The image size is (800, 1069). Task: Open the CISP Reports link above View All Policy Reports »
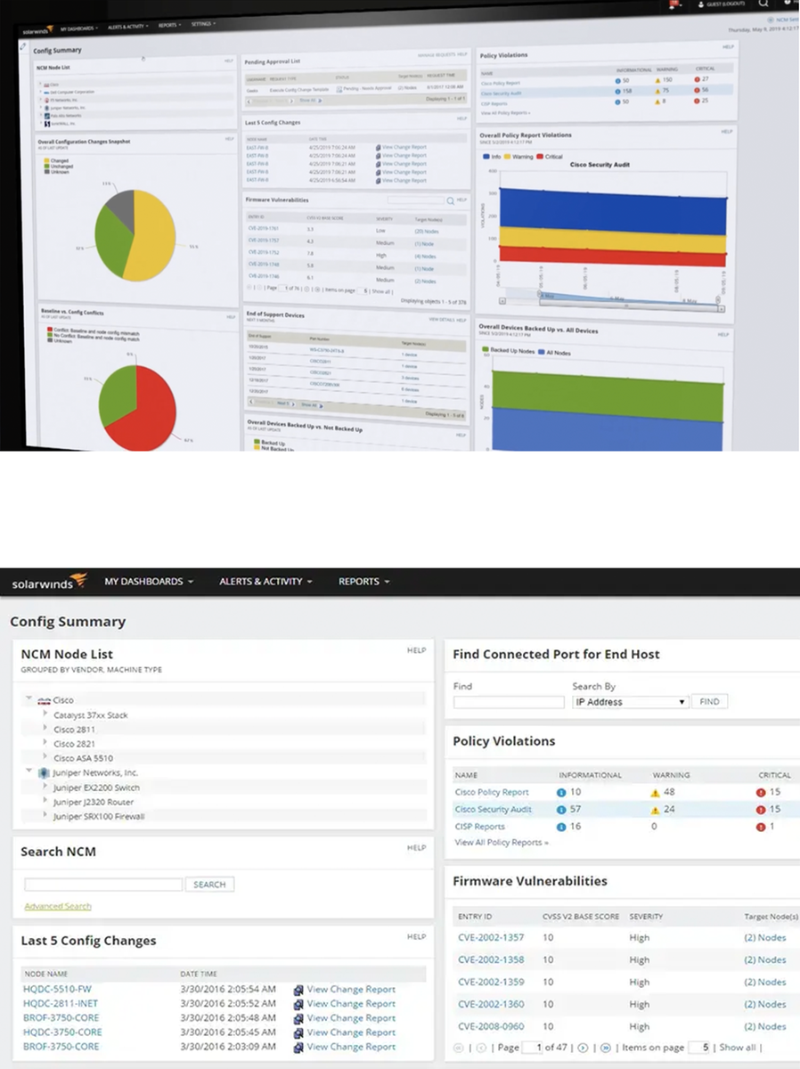[479, 827]
